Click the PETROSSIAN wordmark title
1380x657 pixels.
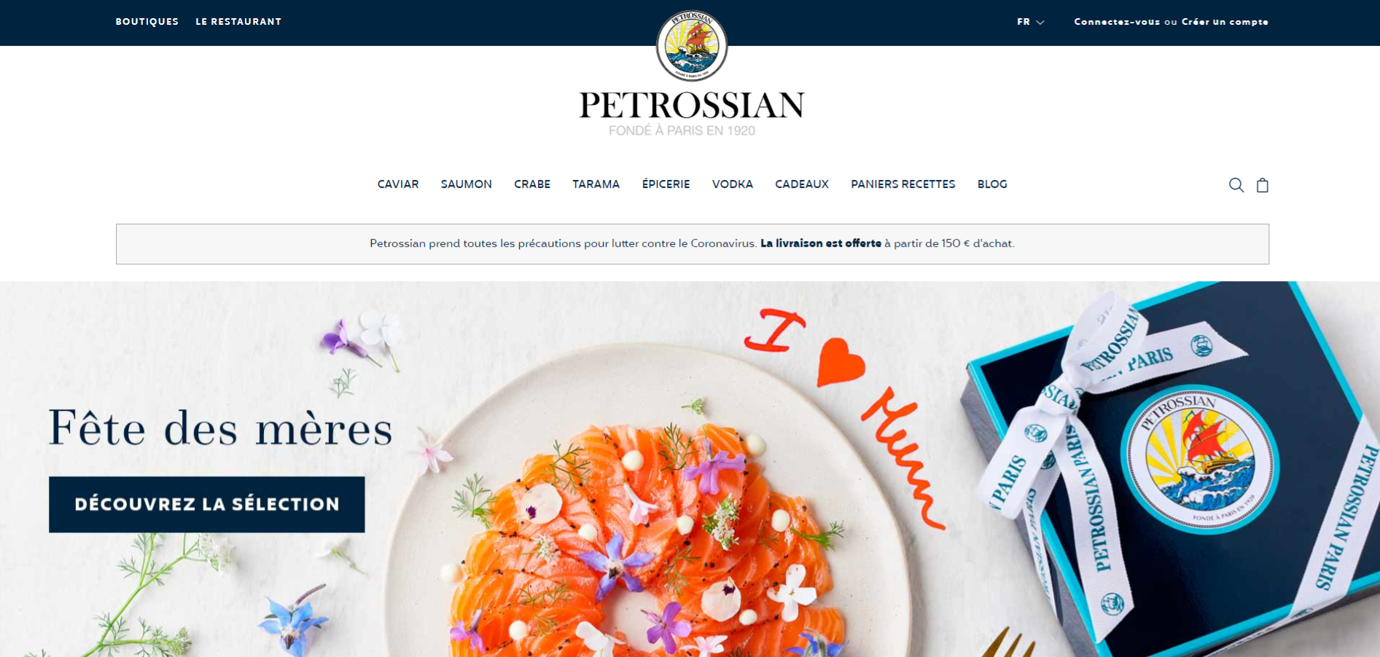click(x=692, y=106)
